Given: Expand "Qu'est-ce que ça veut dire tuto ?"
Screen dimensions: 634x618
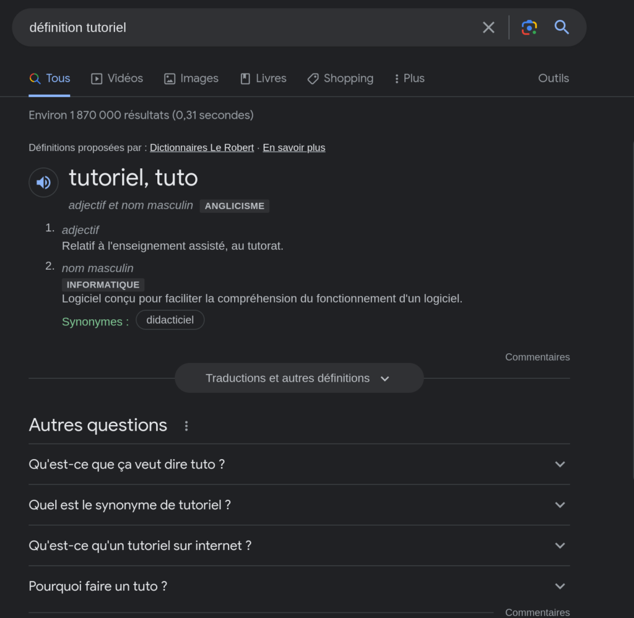Looking at the screenshot, I should click(x=299, y=464).
